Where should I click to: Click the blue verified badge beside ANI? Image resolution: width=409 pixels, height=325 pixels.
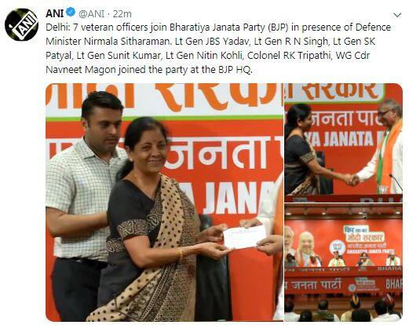coord(71,13)
